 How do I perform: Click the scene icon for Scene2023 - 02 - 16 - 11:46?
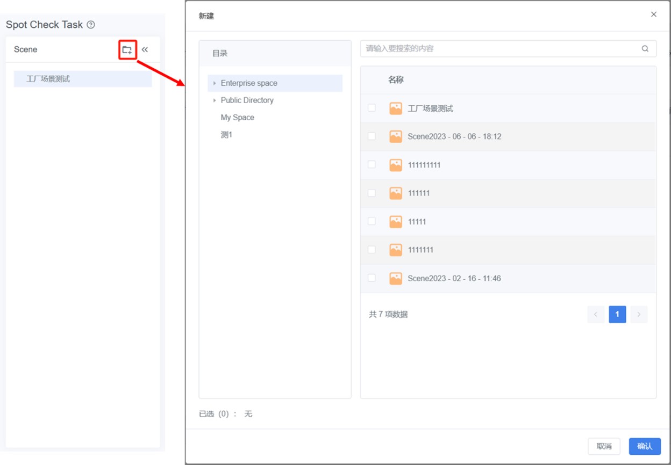pos(396,278)
